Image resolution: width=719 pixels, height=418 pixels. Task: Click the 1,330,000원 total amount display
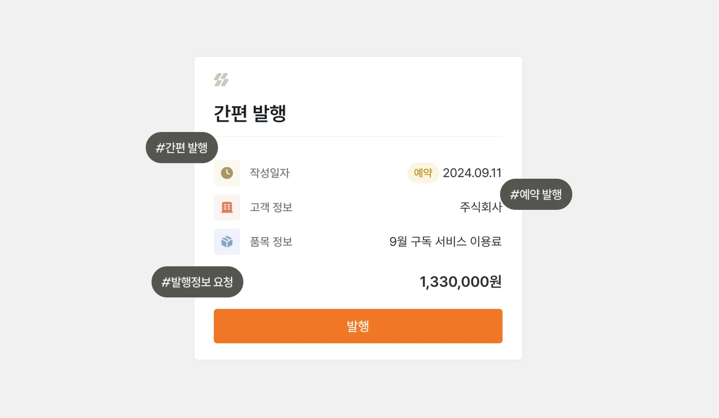tap(461, 282)
